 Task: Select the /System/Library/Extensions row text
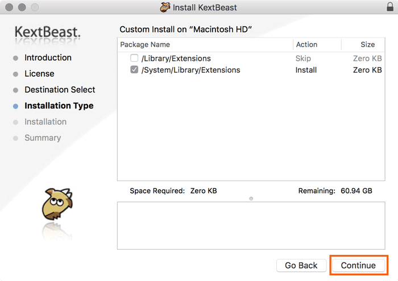click(x=190, y=70)
